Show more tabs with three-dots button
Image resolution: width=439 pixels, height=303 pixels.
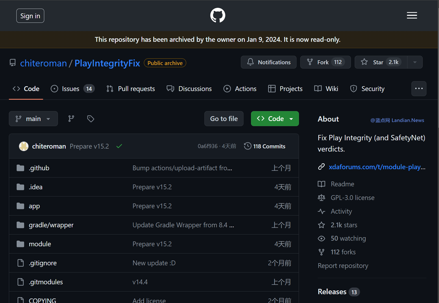tap(419, 88)
